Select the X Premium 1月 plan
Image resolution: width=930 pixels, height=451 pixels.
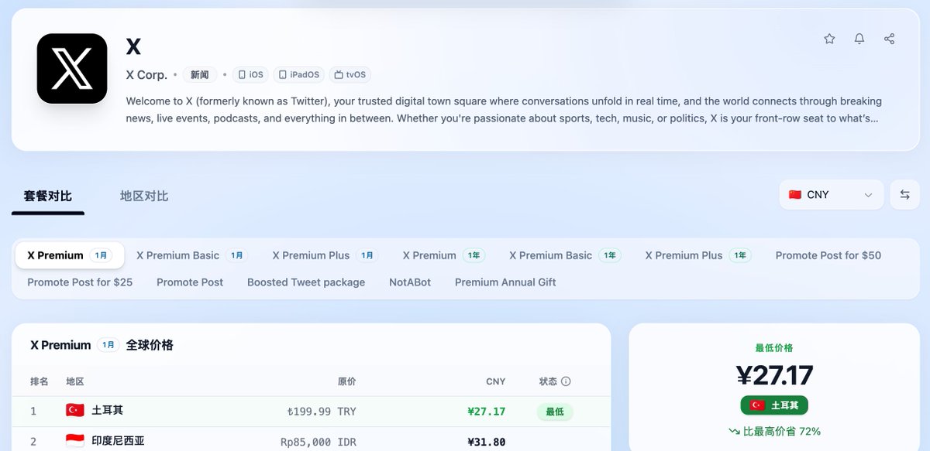(71, 255)
